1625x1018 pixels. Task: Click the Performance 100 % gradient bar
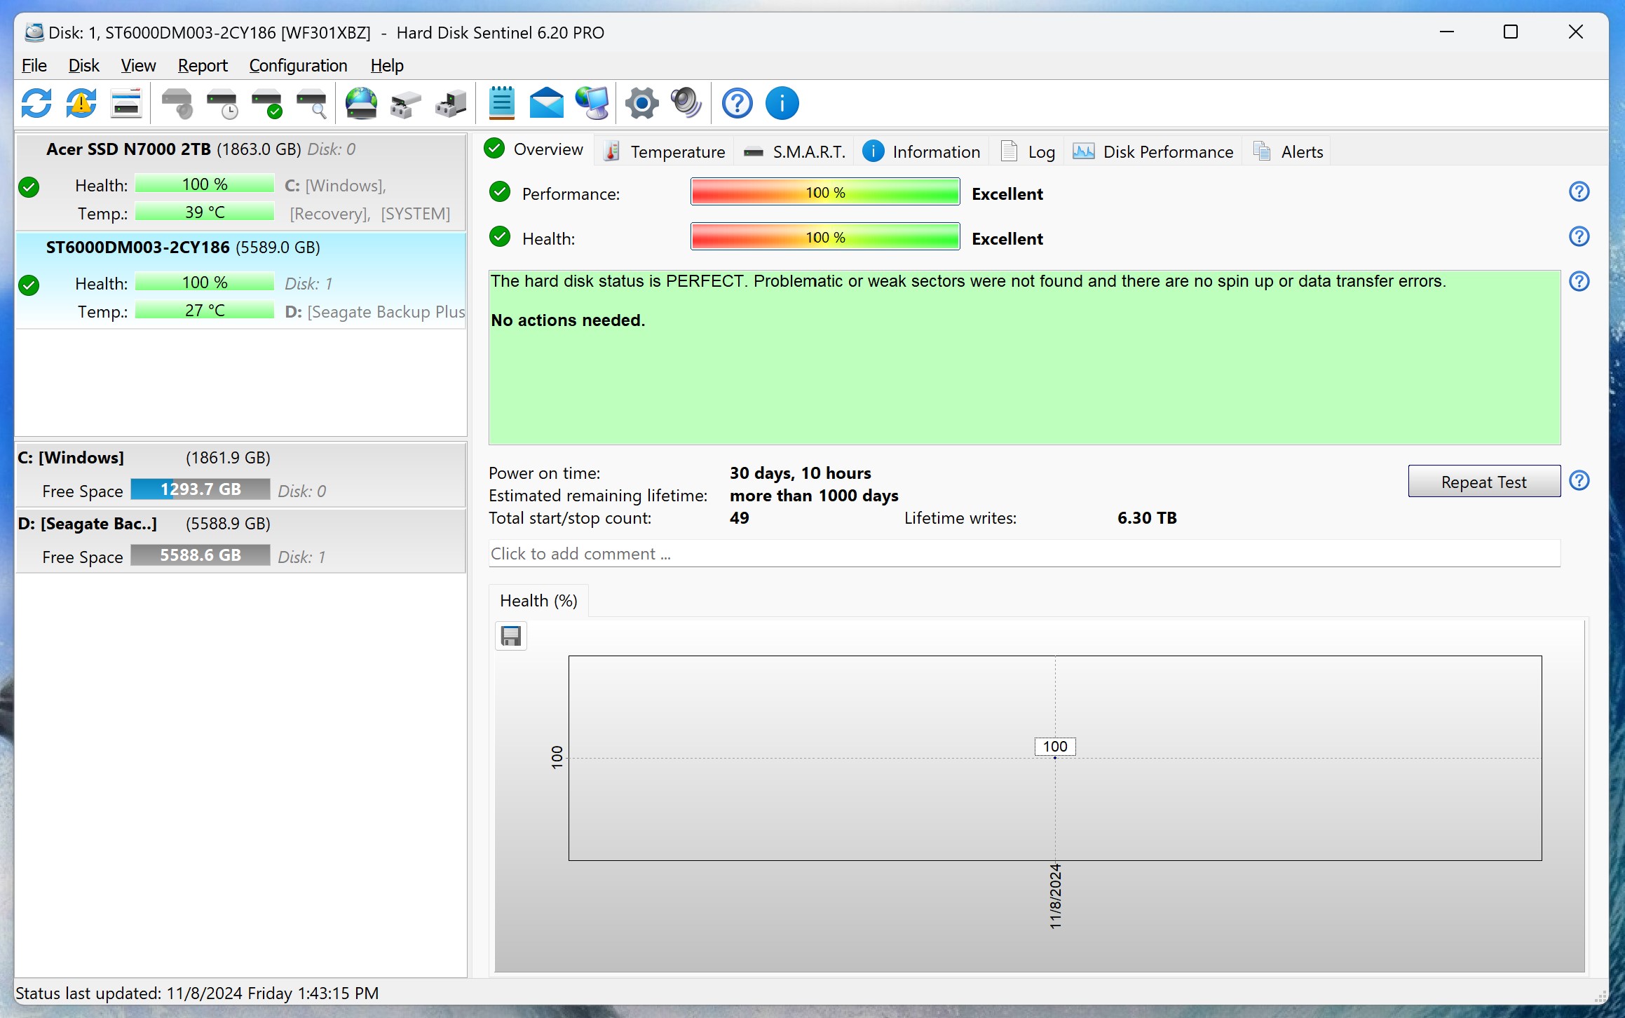pos(825,192)
